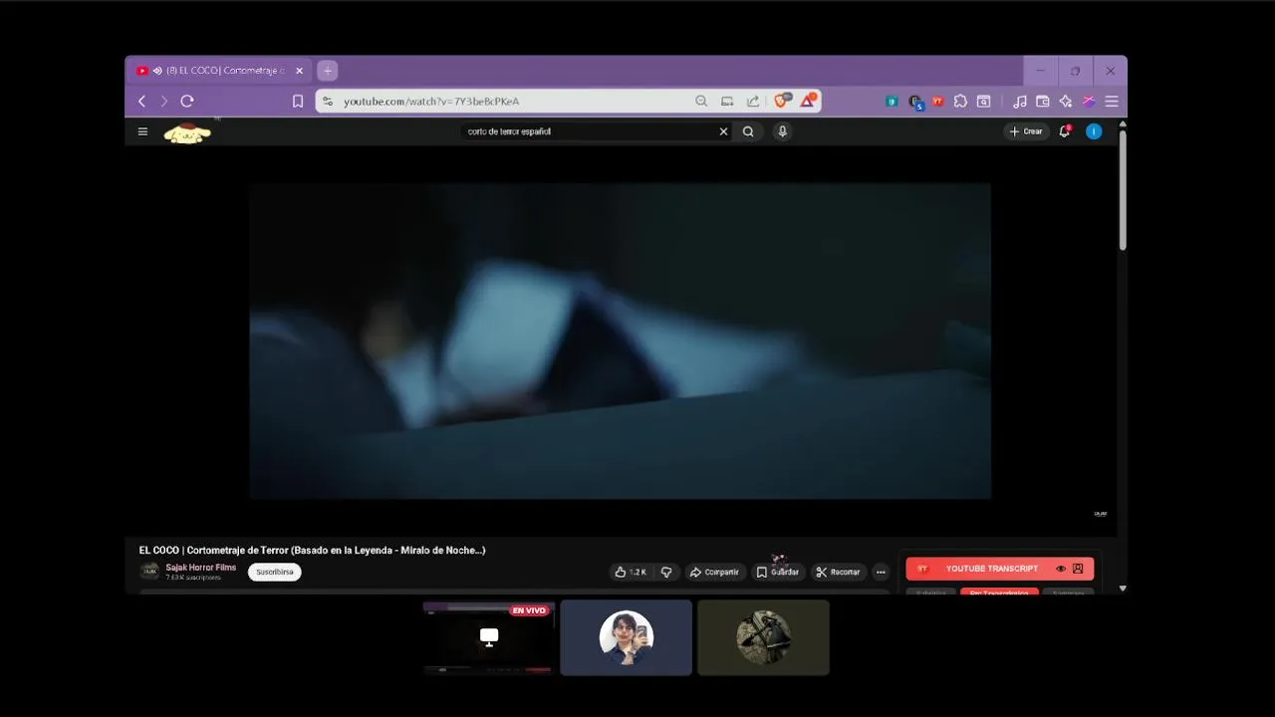Share the video with Compartir
The width and height of the screenshot is (1275, 717).
pos(715,572)
